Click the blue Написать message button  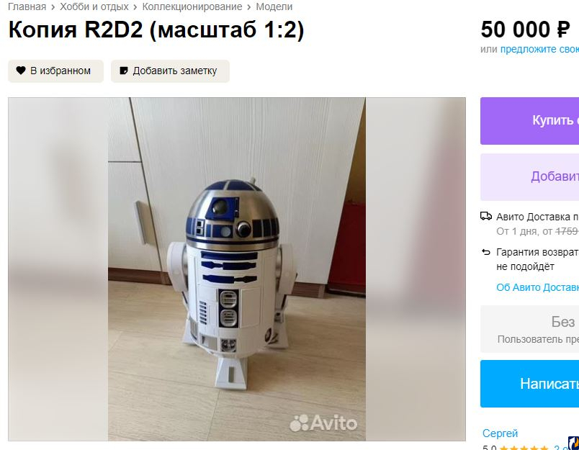coord(529,384)
